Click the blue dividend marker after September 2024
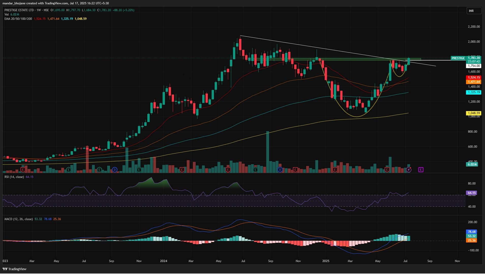Viewport: 485px width, 274px height. point(280,170)
